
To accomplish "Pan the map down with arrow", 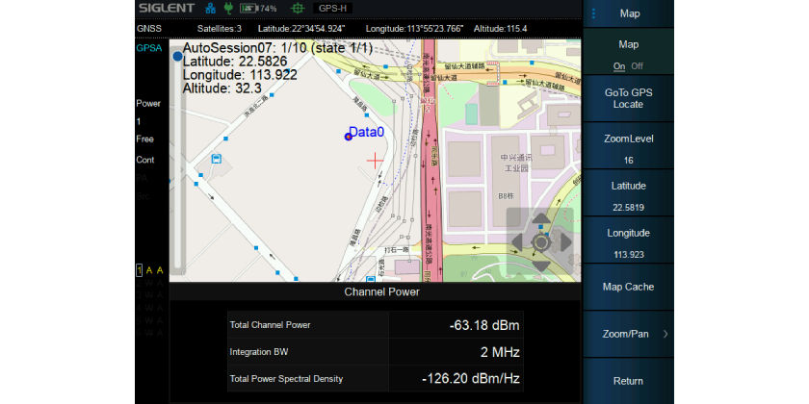I will 540,265.
